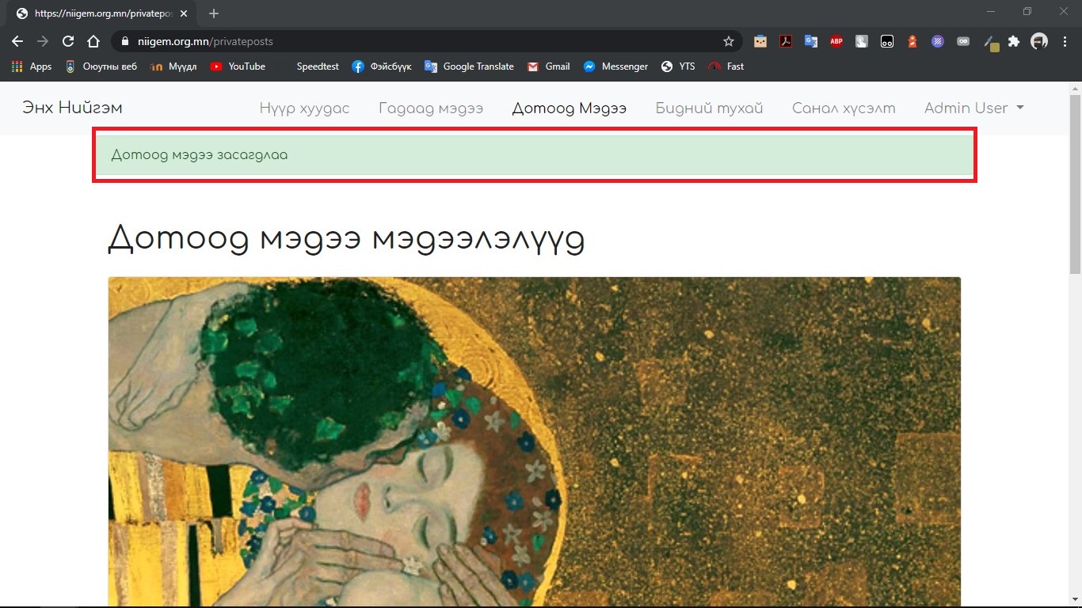Click the Adobe Acrobat extension icon

click(785, 41)
